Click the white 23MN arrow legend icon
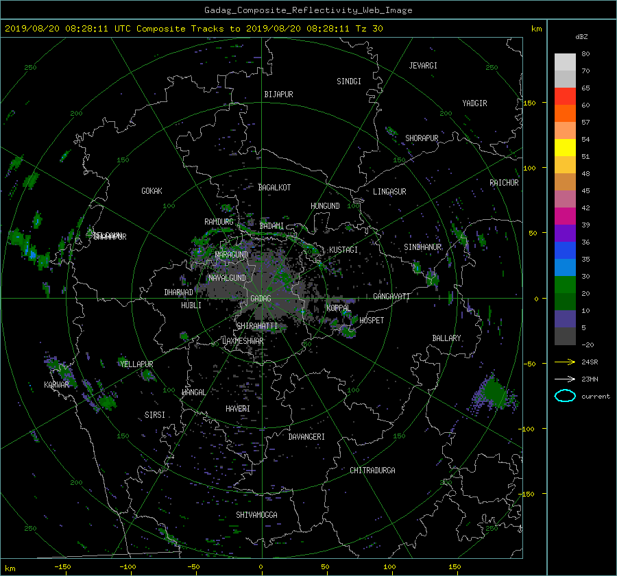Viewport: 617px width, 576px height. 565,379
